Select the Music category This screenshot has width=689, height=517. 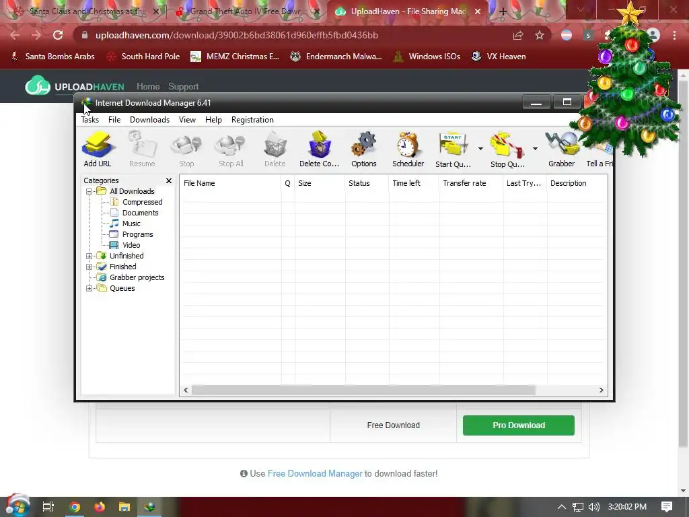pos(131,223)
